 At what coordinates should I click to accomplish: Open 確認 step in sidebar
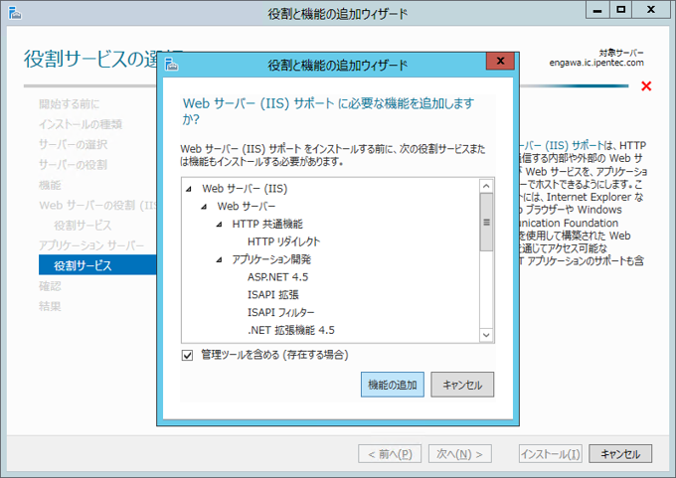click(50, 286)
